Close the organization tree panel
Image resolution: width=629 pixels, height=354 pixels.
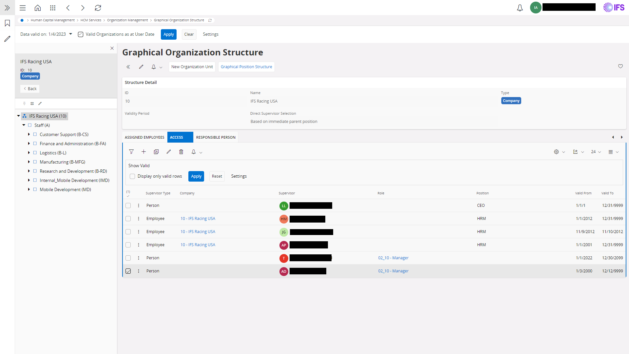tap(112, 48)
